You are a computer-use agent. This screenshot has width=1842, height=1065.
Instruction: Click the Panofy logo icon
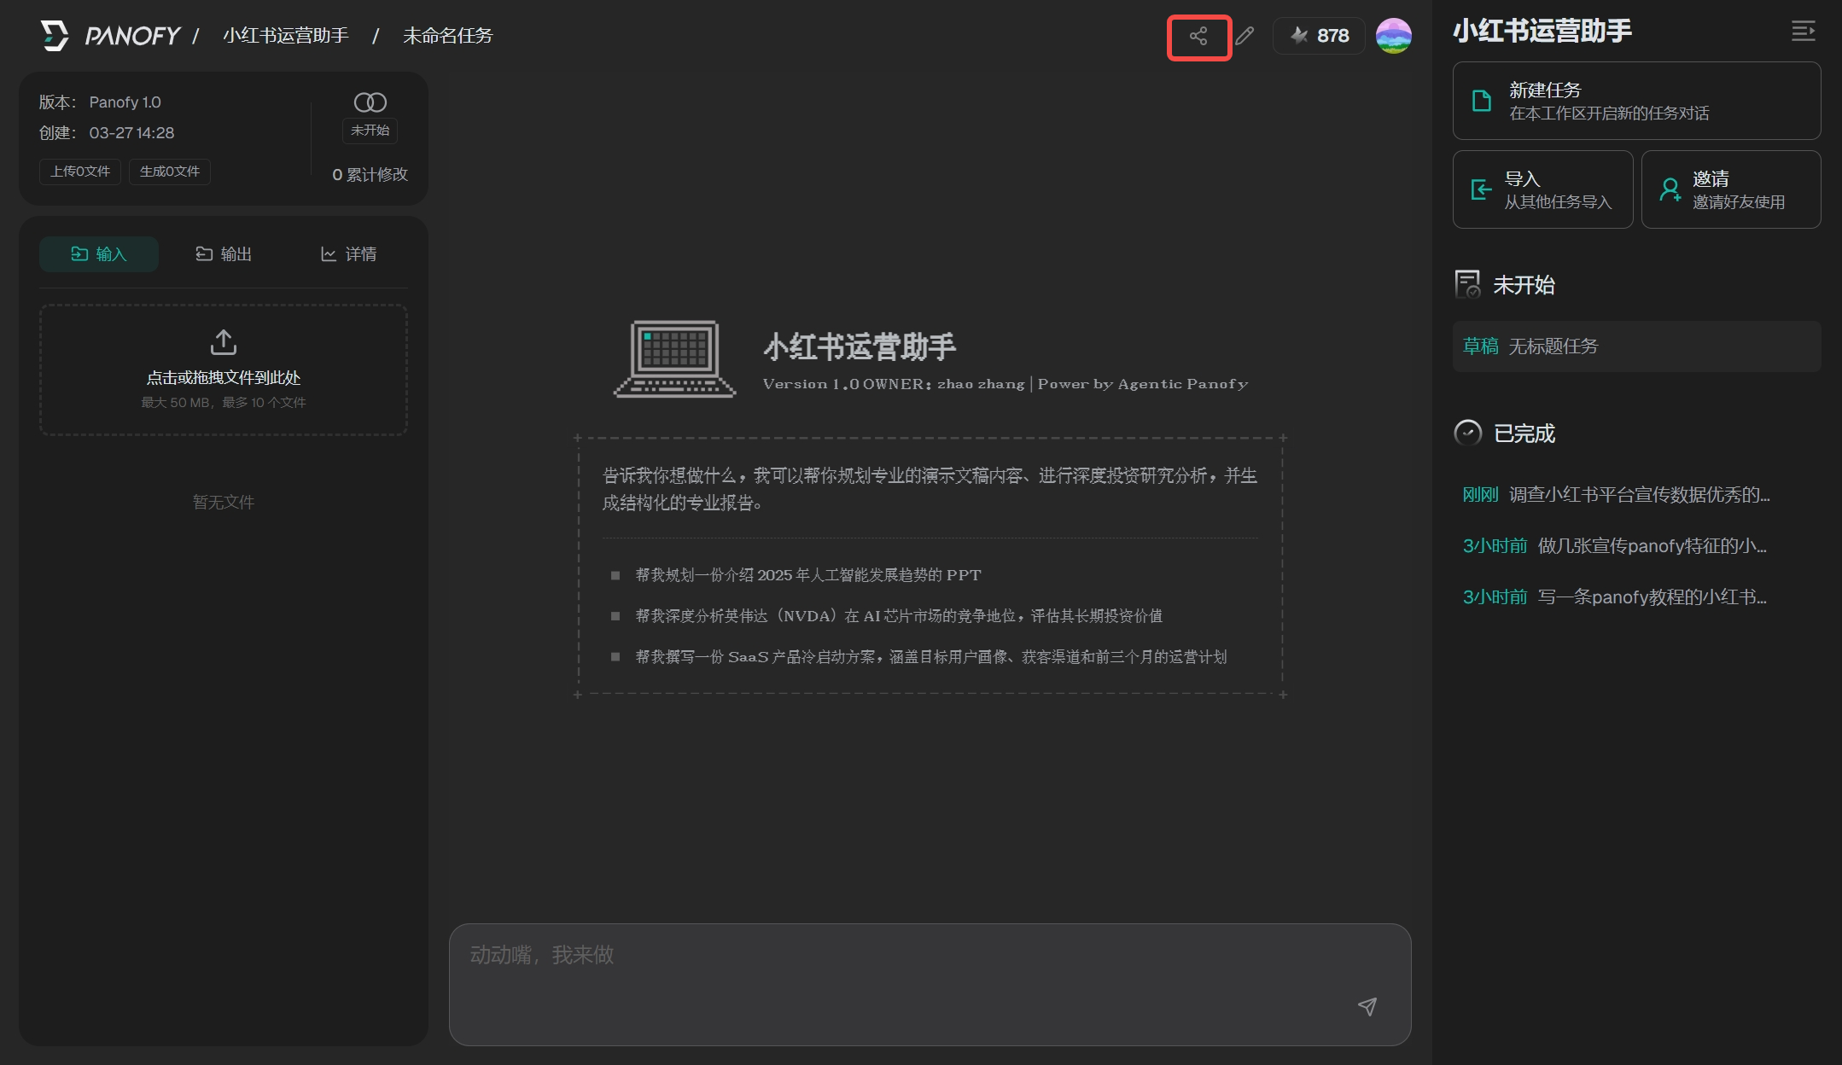[55, 36]
